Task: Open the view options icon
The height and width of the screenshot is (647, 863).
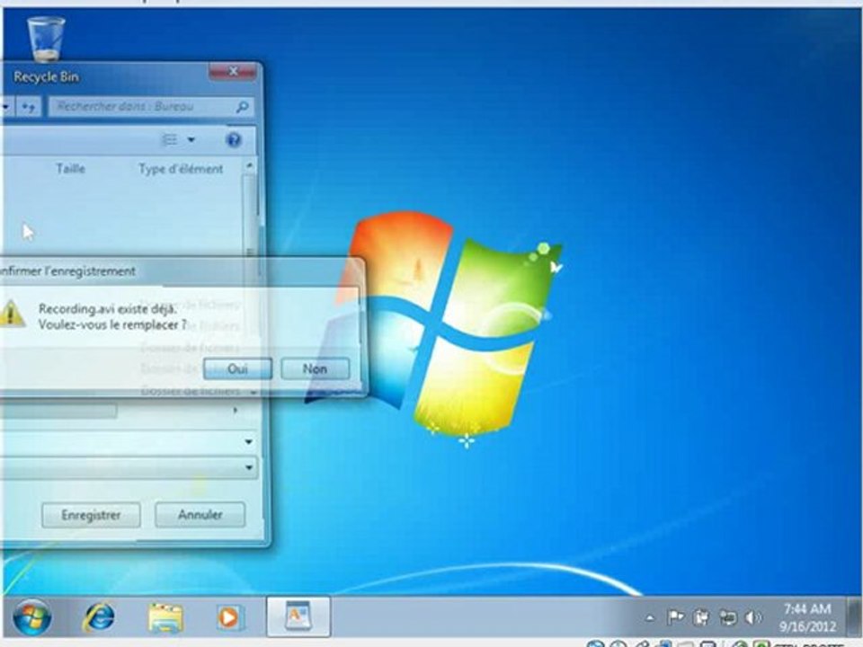Action: click(170, 140)
